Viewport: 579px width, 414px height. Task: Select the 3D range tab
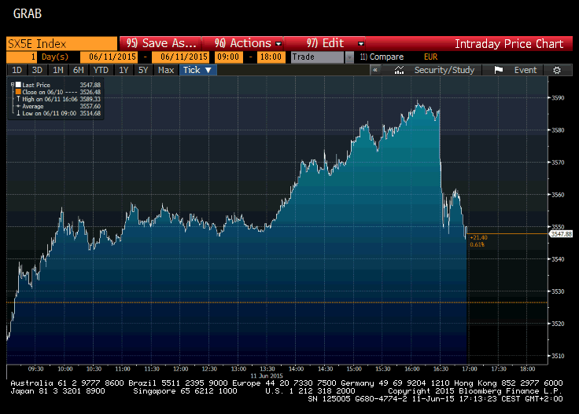[37, 70]
